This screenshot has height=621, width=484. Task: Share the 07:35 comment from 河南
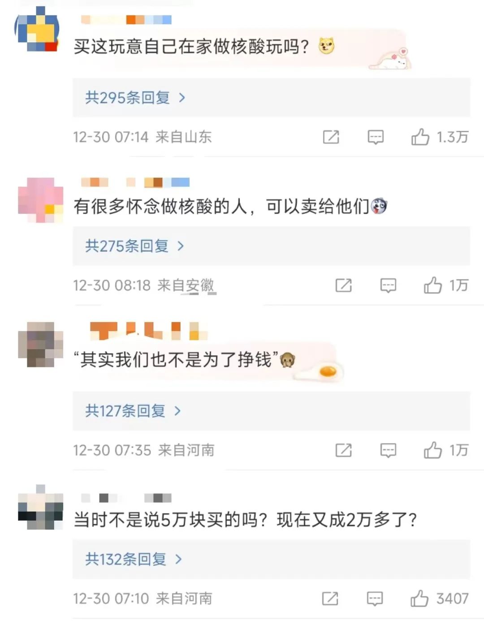pyautogui.click(x=344, y=450)
